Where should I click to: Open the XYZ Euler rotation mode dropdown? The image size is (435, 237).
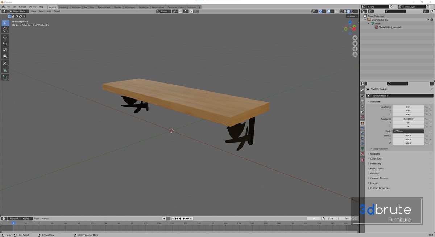[x=408, y=131]
